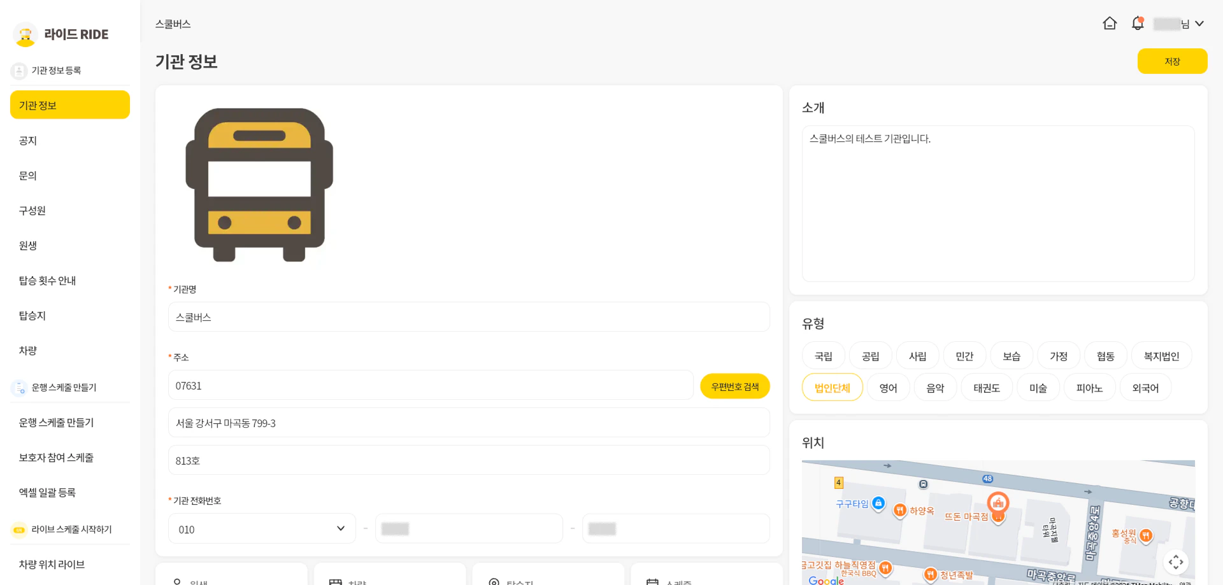Viewport: 1223px width, 585px height.
Task: Toggle the 법인단체 type chip
Action: [832, 388]
